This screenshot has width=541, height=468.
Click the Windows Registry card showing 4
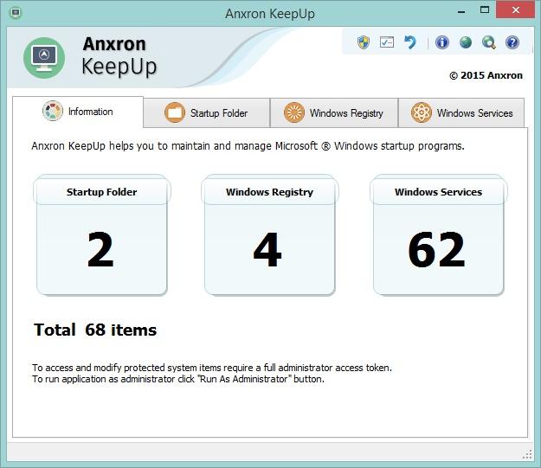(270, 234)
